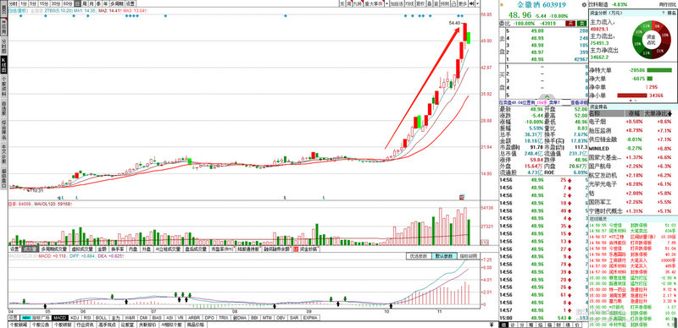Click the red marker icon below the last candle

coord(462,197)
